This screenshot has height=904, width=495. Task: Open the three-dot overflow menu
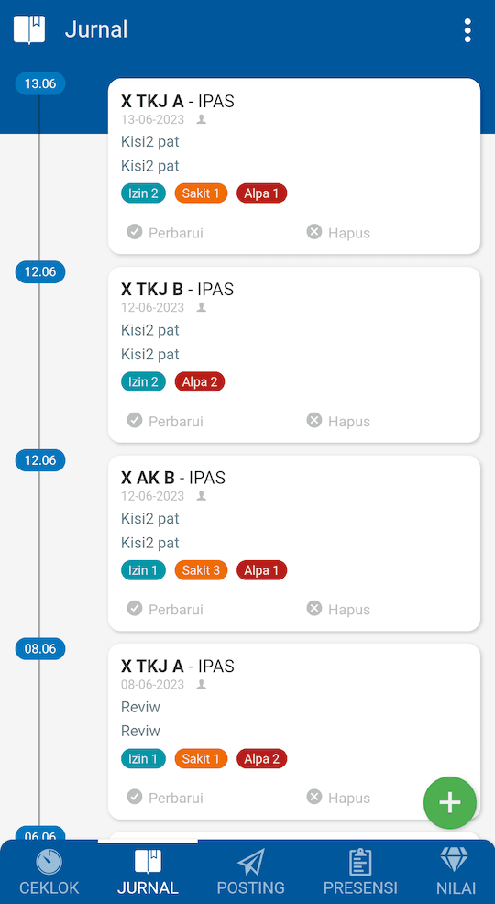467,30
